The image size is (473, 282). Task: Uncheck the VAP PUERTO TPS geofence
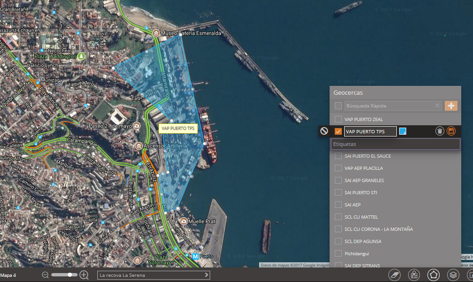(x=338, y=131)
